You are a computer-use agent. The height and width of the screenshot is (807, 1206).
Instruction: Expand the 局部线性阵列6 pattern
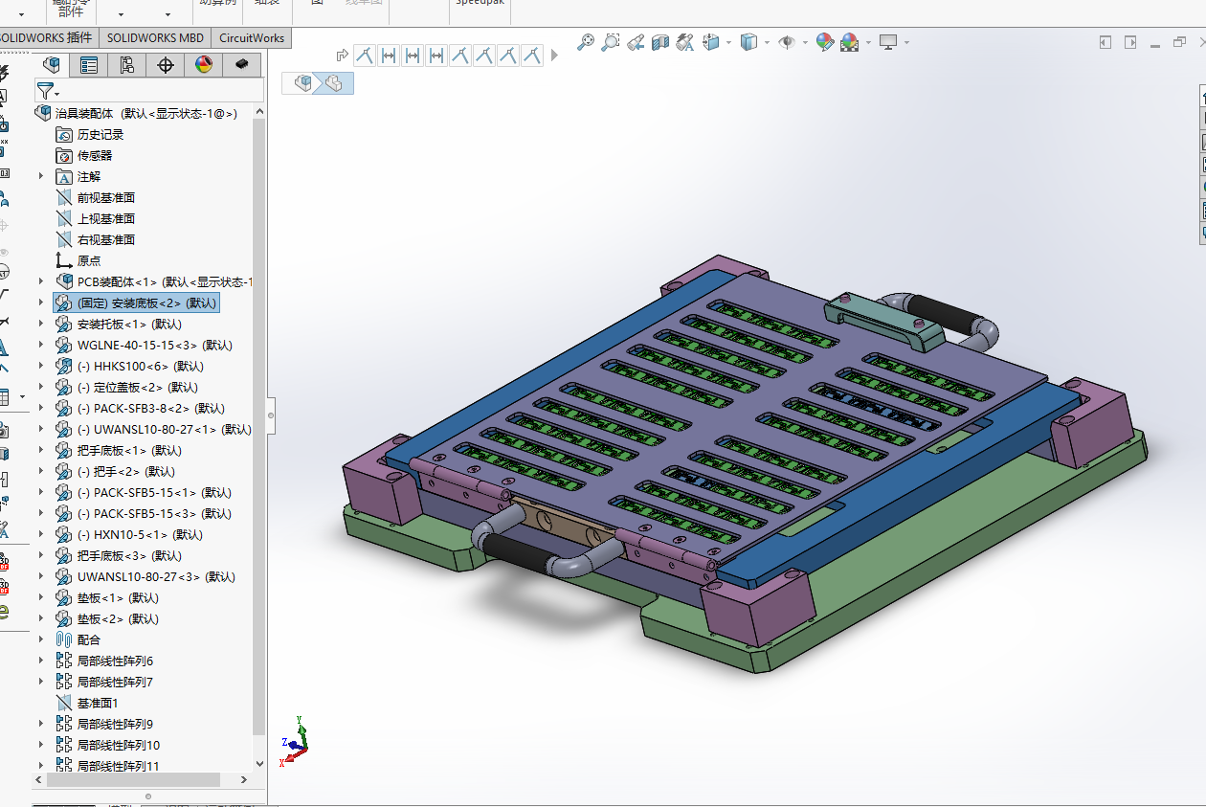(41, 661)
